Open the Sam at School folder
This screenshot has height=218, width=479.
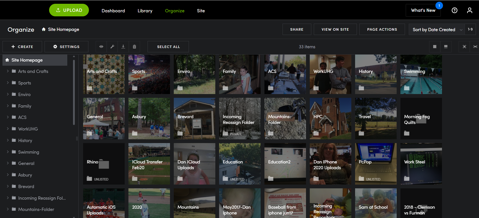point(376,203)
